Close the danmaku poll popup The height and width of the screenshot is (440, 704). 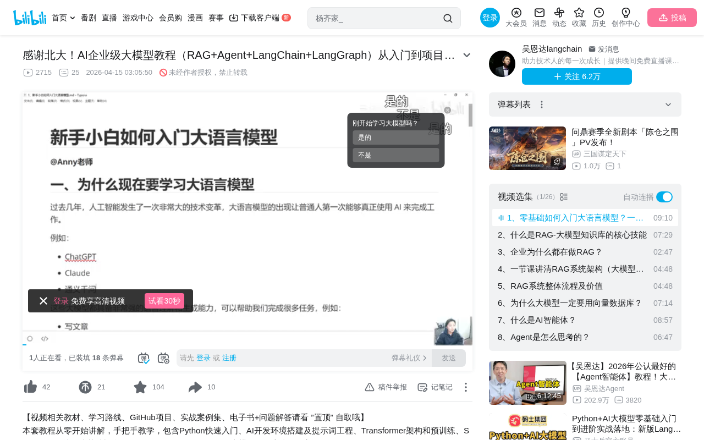pyautogui.click(x=448, y=110)
